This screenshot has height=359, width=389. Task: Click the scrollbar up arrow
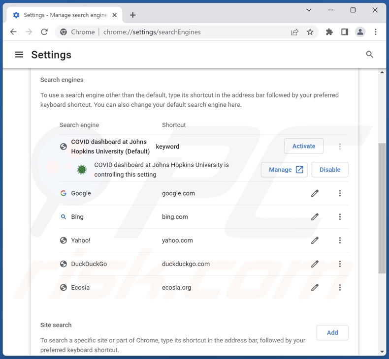click(x=382, y=72)
